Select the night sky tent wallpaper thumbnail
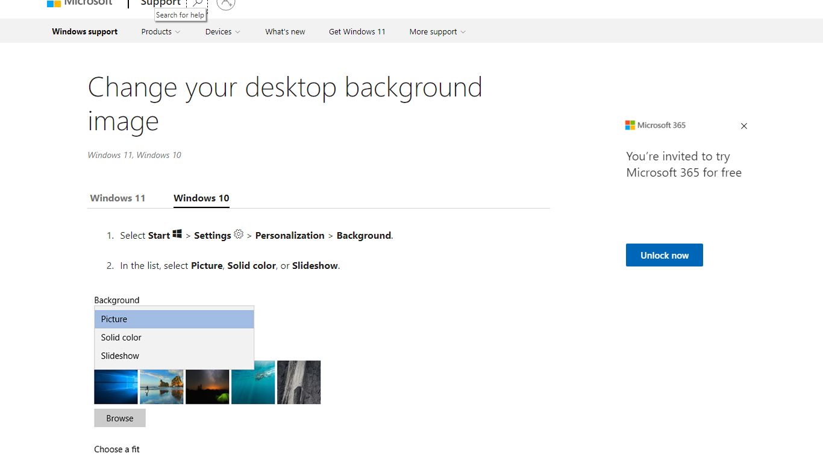 207,386
